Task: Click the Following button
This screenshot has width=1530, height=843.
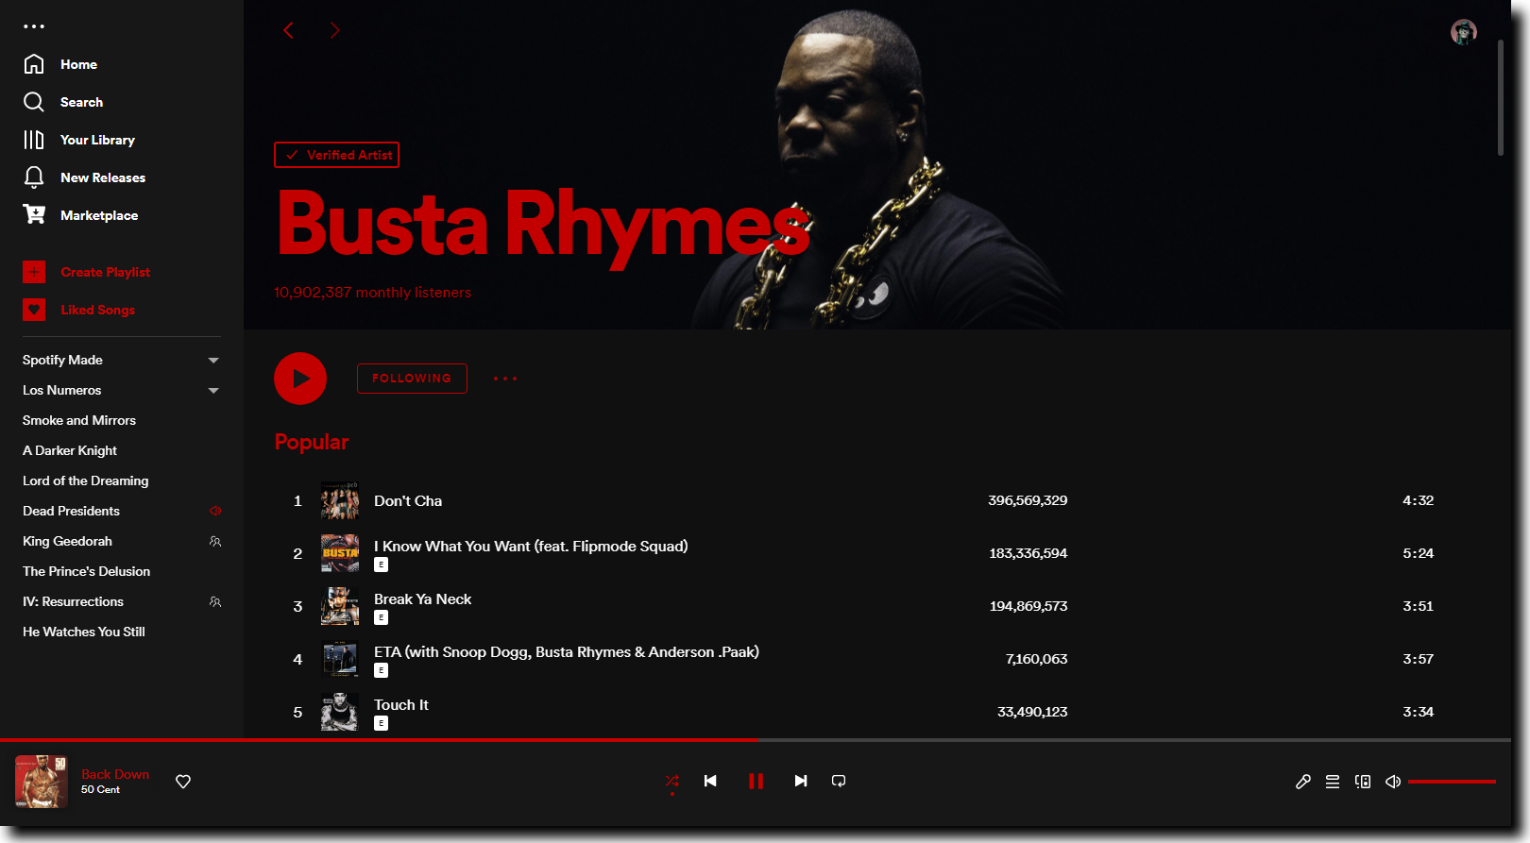Action: (x=412, y=379)
